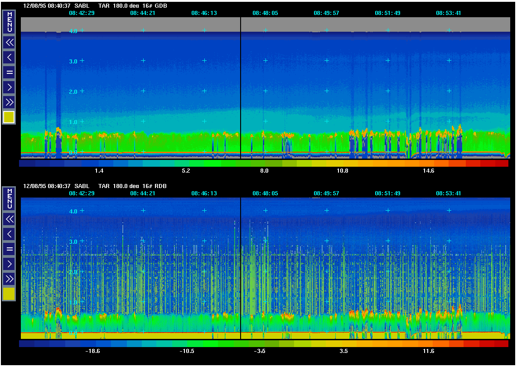Toggle the yellow square in GDB panel
The height and width of the screenshot is (367, 517).
(x=9, y=117)
